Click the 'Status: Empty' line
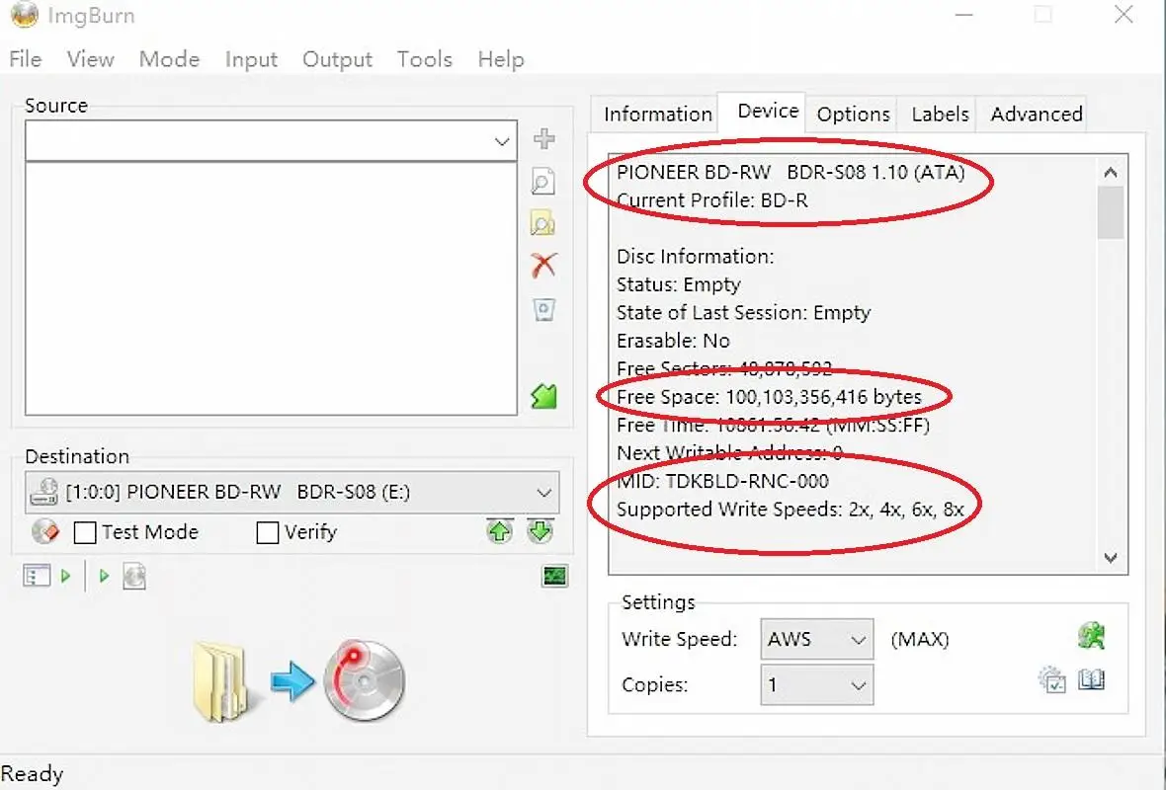 pyautogui.click(x=678, y=285)
